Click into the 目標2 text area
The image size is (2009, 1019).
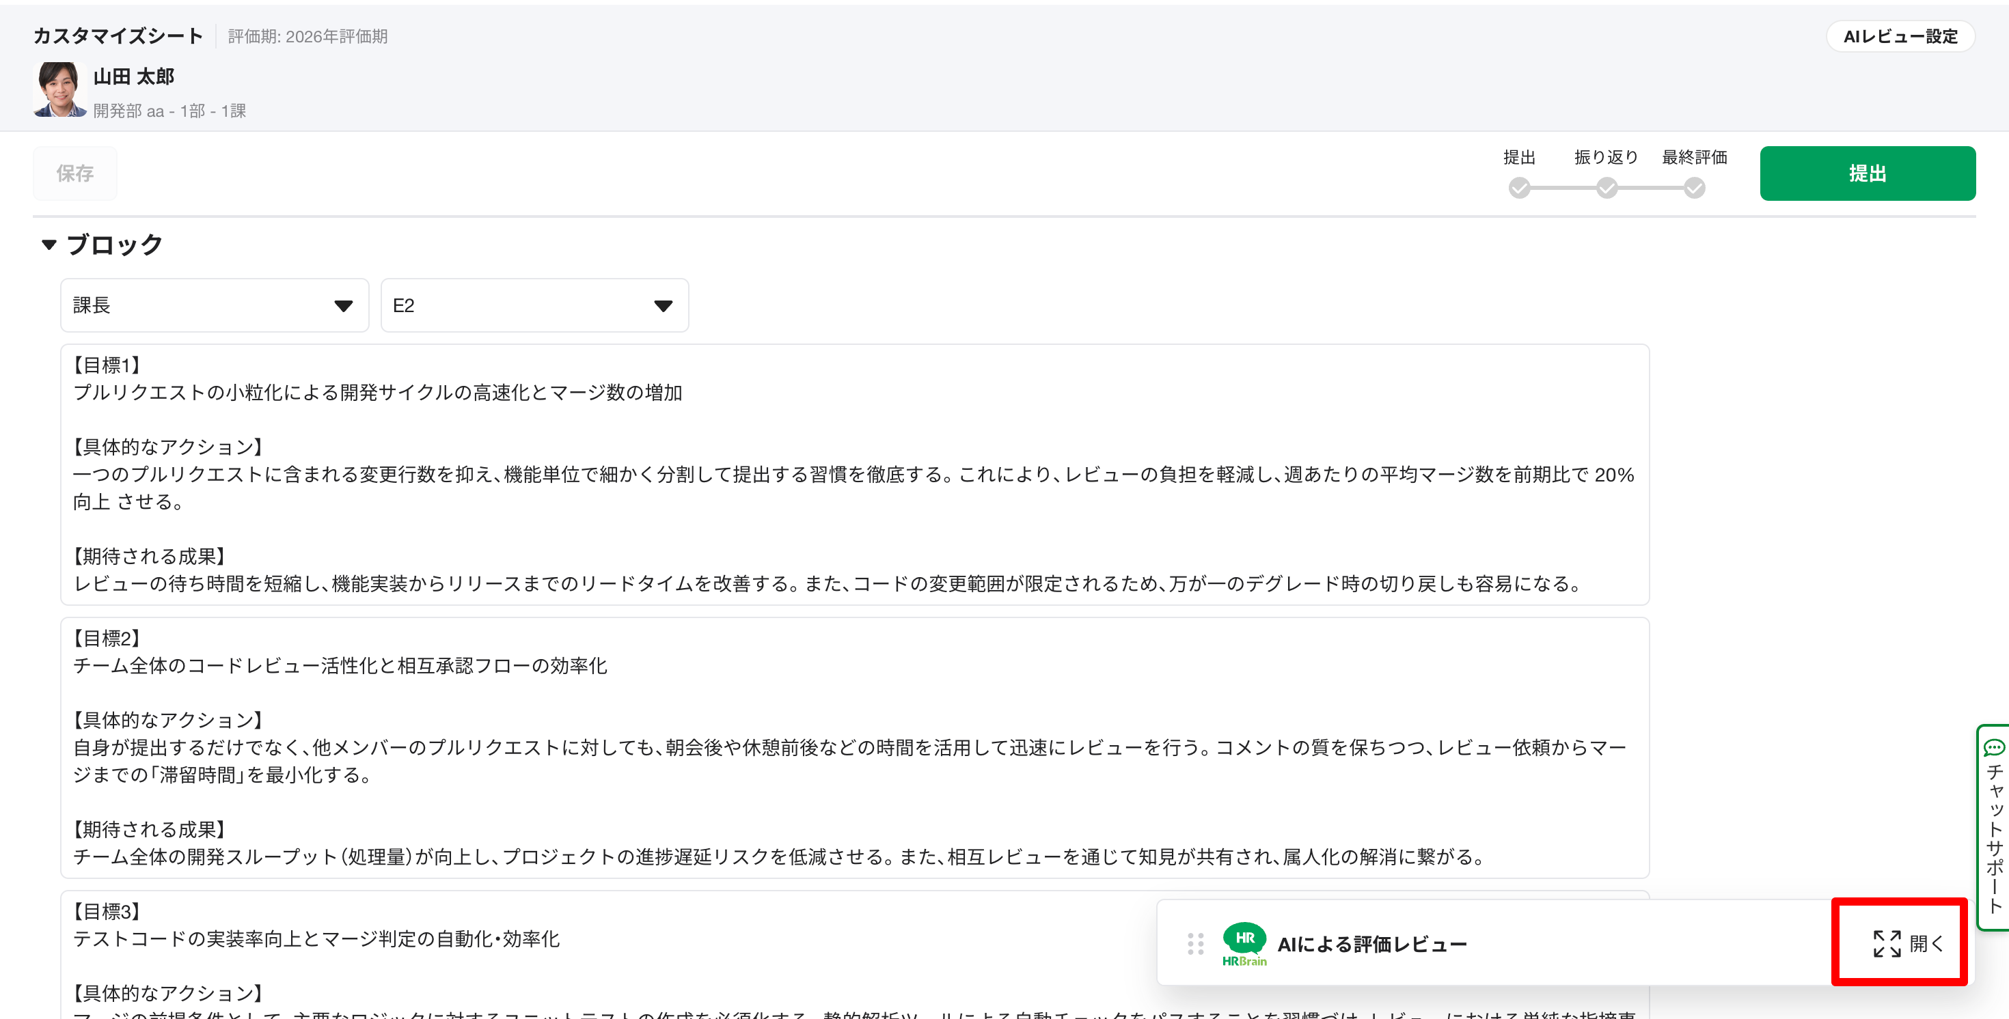[854, 747]
